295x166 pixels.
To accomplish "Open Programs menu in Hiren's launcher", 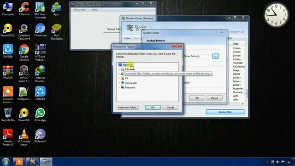I will [79, 10].
